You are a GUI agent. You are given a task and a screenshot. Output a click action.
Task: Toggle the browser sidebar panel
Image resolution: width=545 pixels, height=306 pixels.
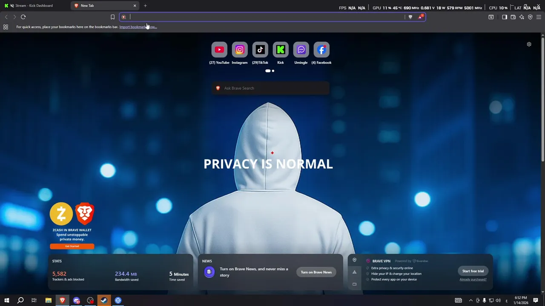click(505, 17)
